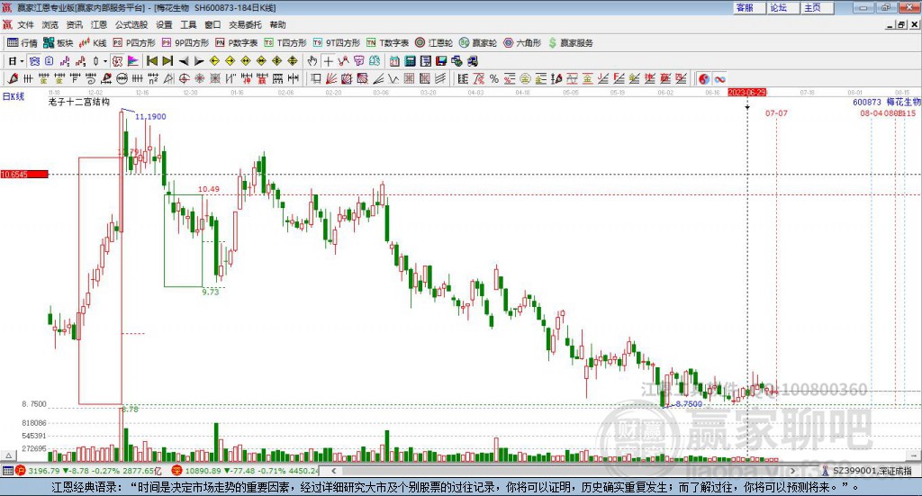Click the infinity symbol icon
Viewport: 922px width, 496px height.
point(720,79)
